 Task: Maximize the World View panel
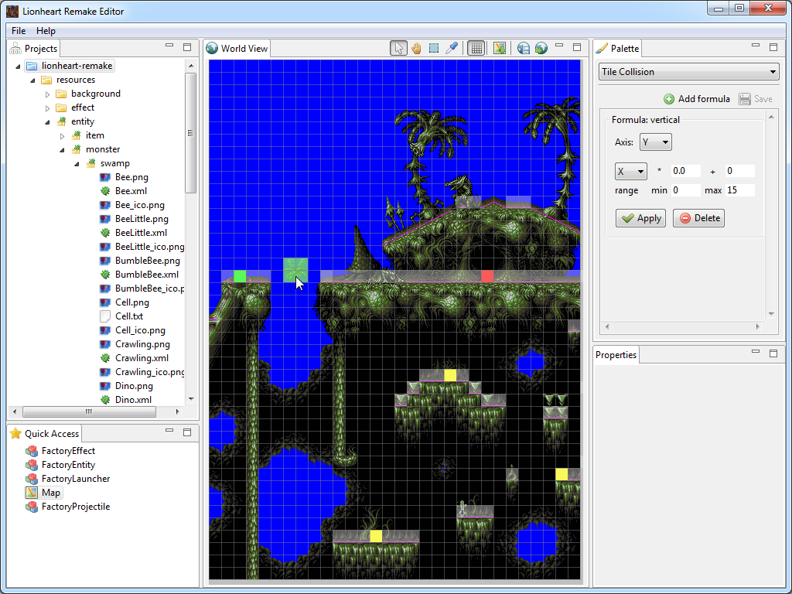[x=577, y=47]
